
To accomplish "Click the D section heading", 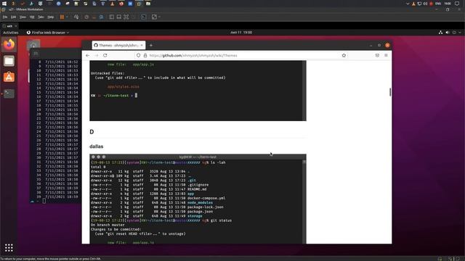I will click(92, 132).
